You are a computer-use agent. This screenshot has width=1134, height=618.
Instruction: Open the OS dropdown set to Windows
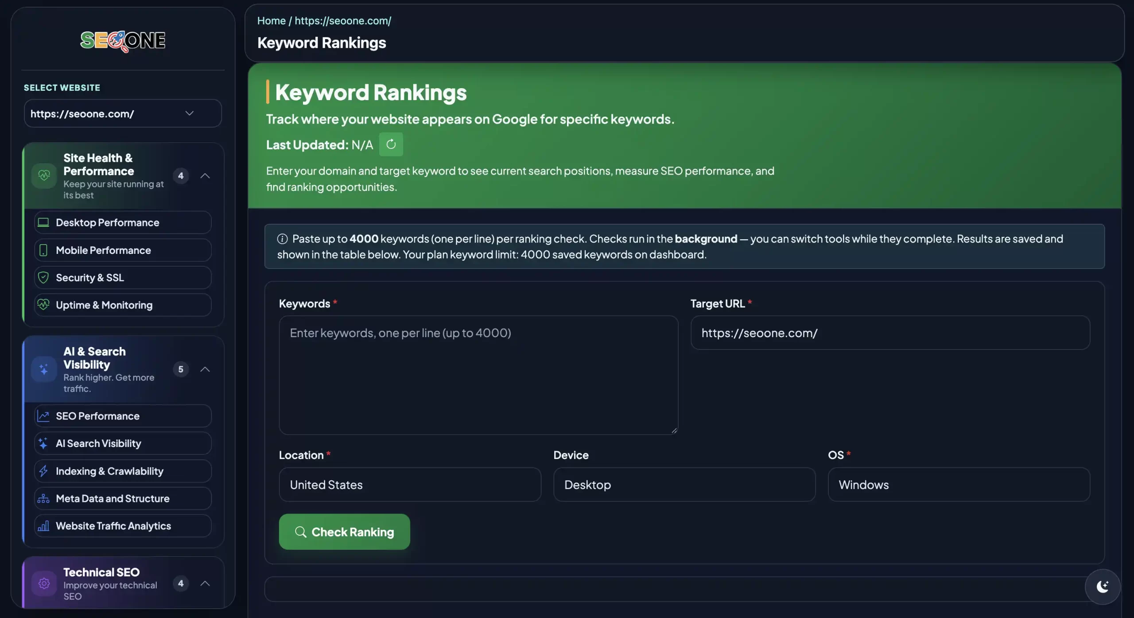click(x=959, y=485)
